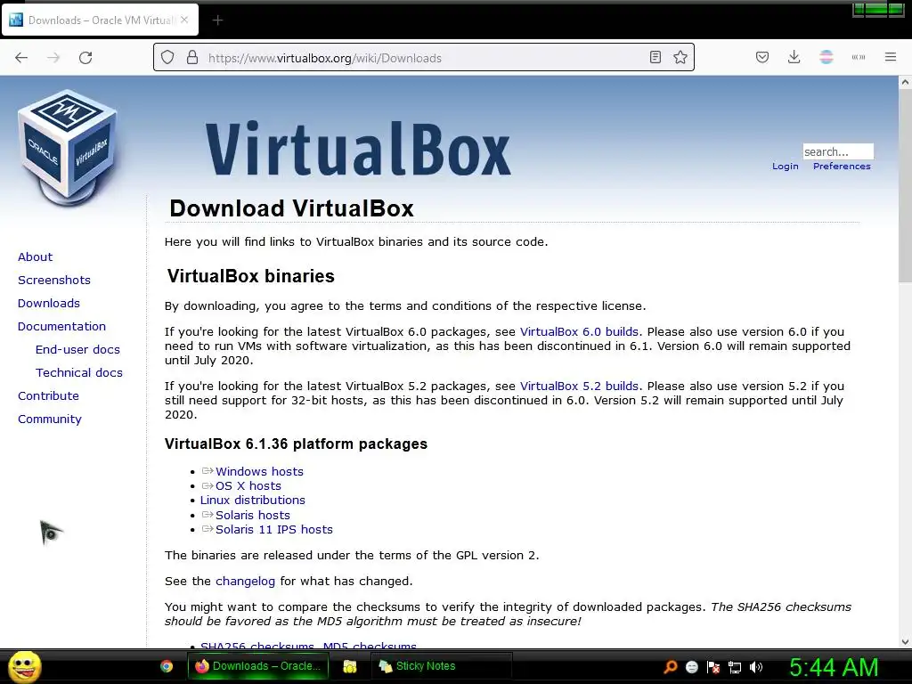Click the 5:44 AM taskbar clock
This screenshot has width=912, height=684.
834,667
